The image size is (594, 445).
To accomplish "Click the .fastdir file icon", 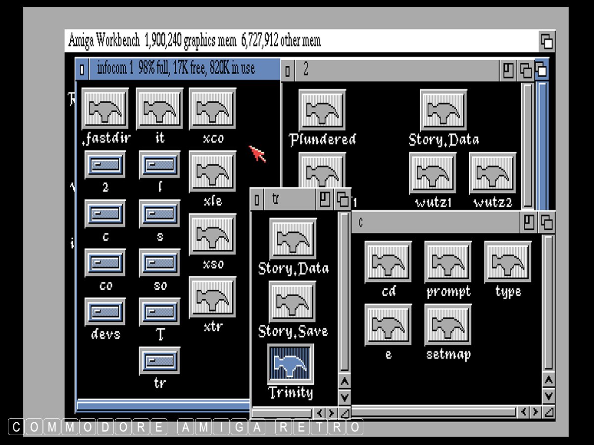I will pyautogui.click(x=105, y=109).
